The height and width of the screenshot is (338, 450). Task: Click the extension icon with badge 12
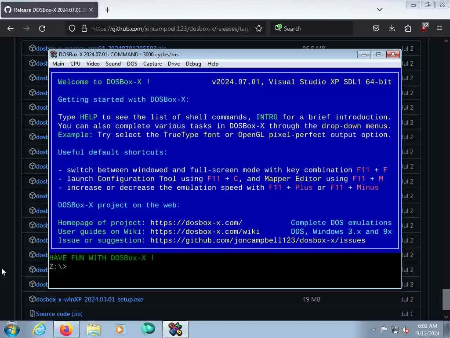pyautogui.click(x=424, y=28)
